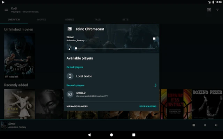Image resolution: width=223 pixels, height=139 pixels.
Task: Open the Sets tab
Action: (x=125, y=19)
